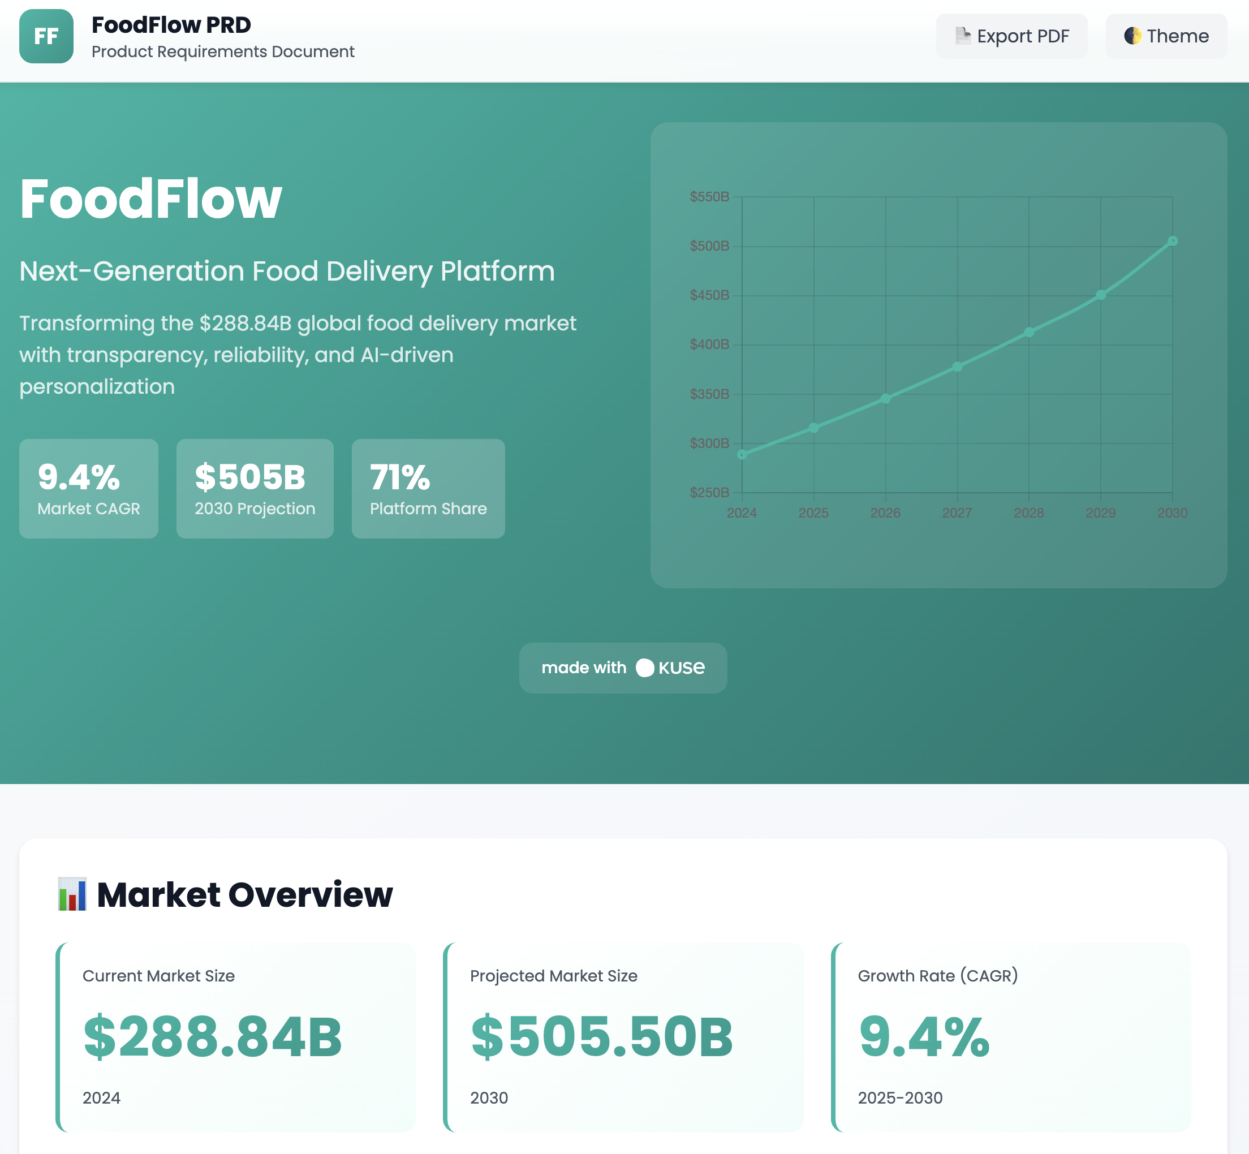Click the Projected Market Size $505.50B card
Viewport: 1249px width, 1154px height.
623,1036
